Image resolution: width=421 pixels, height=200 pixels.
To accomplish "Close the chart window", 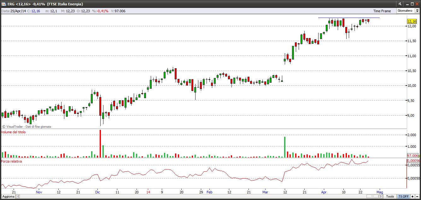I will [x=417, y=4].
